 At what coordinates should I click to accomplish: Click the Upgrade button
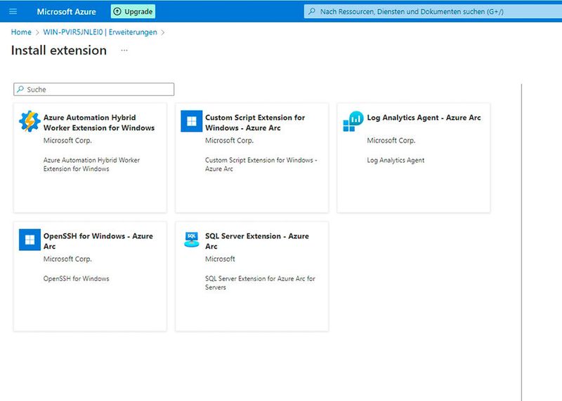pos(133,11)
